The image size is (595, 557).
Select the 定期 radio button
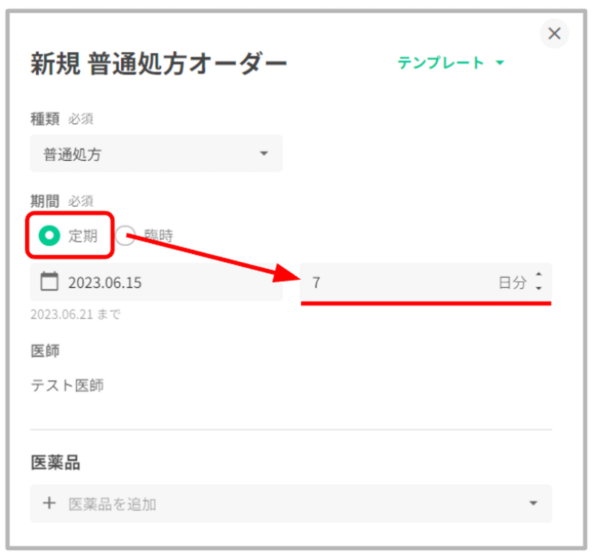click(x=49, y=236)
